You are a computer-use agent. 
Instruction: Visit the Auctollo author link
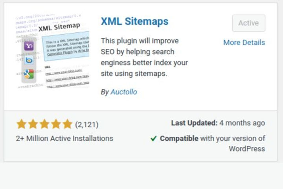click(124, 92)
